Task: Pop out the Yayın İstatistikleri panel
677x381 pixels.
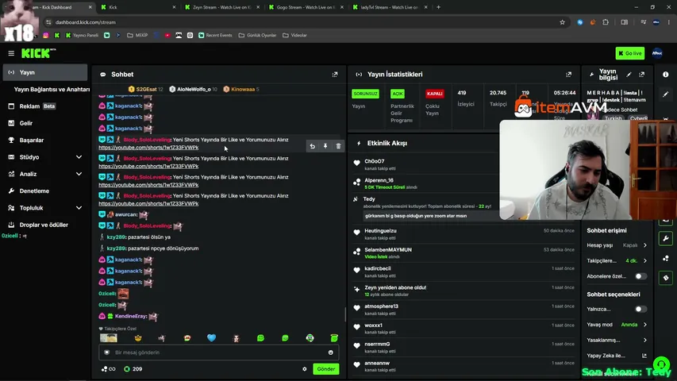Action: 568,75
